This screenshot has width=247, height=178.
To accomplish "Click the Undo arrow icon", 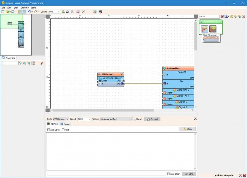I will [x=29, y=12].
